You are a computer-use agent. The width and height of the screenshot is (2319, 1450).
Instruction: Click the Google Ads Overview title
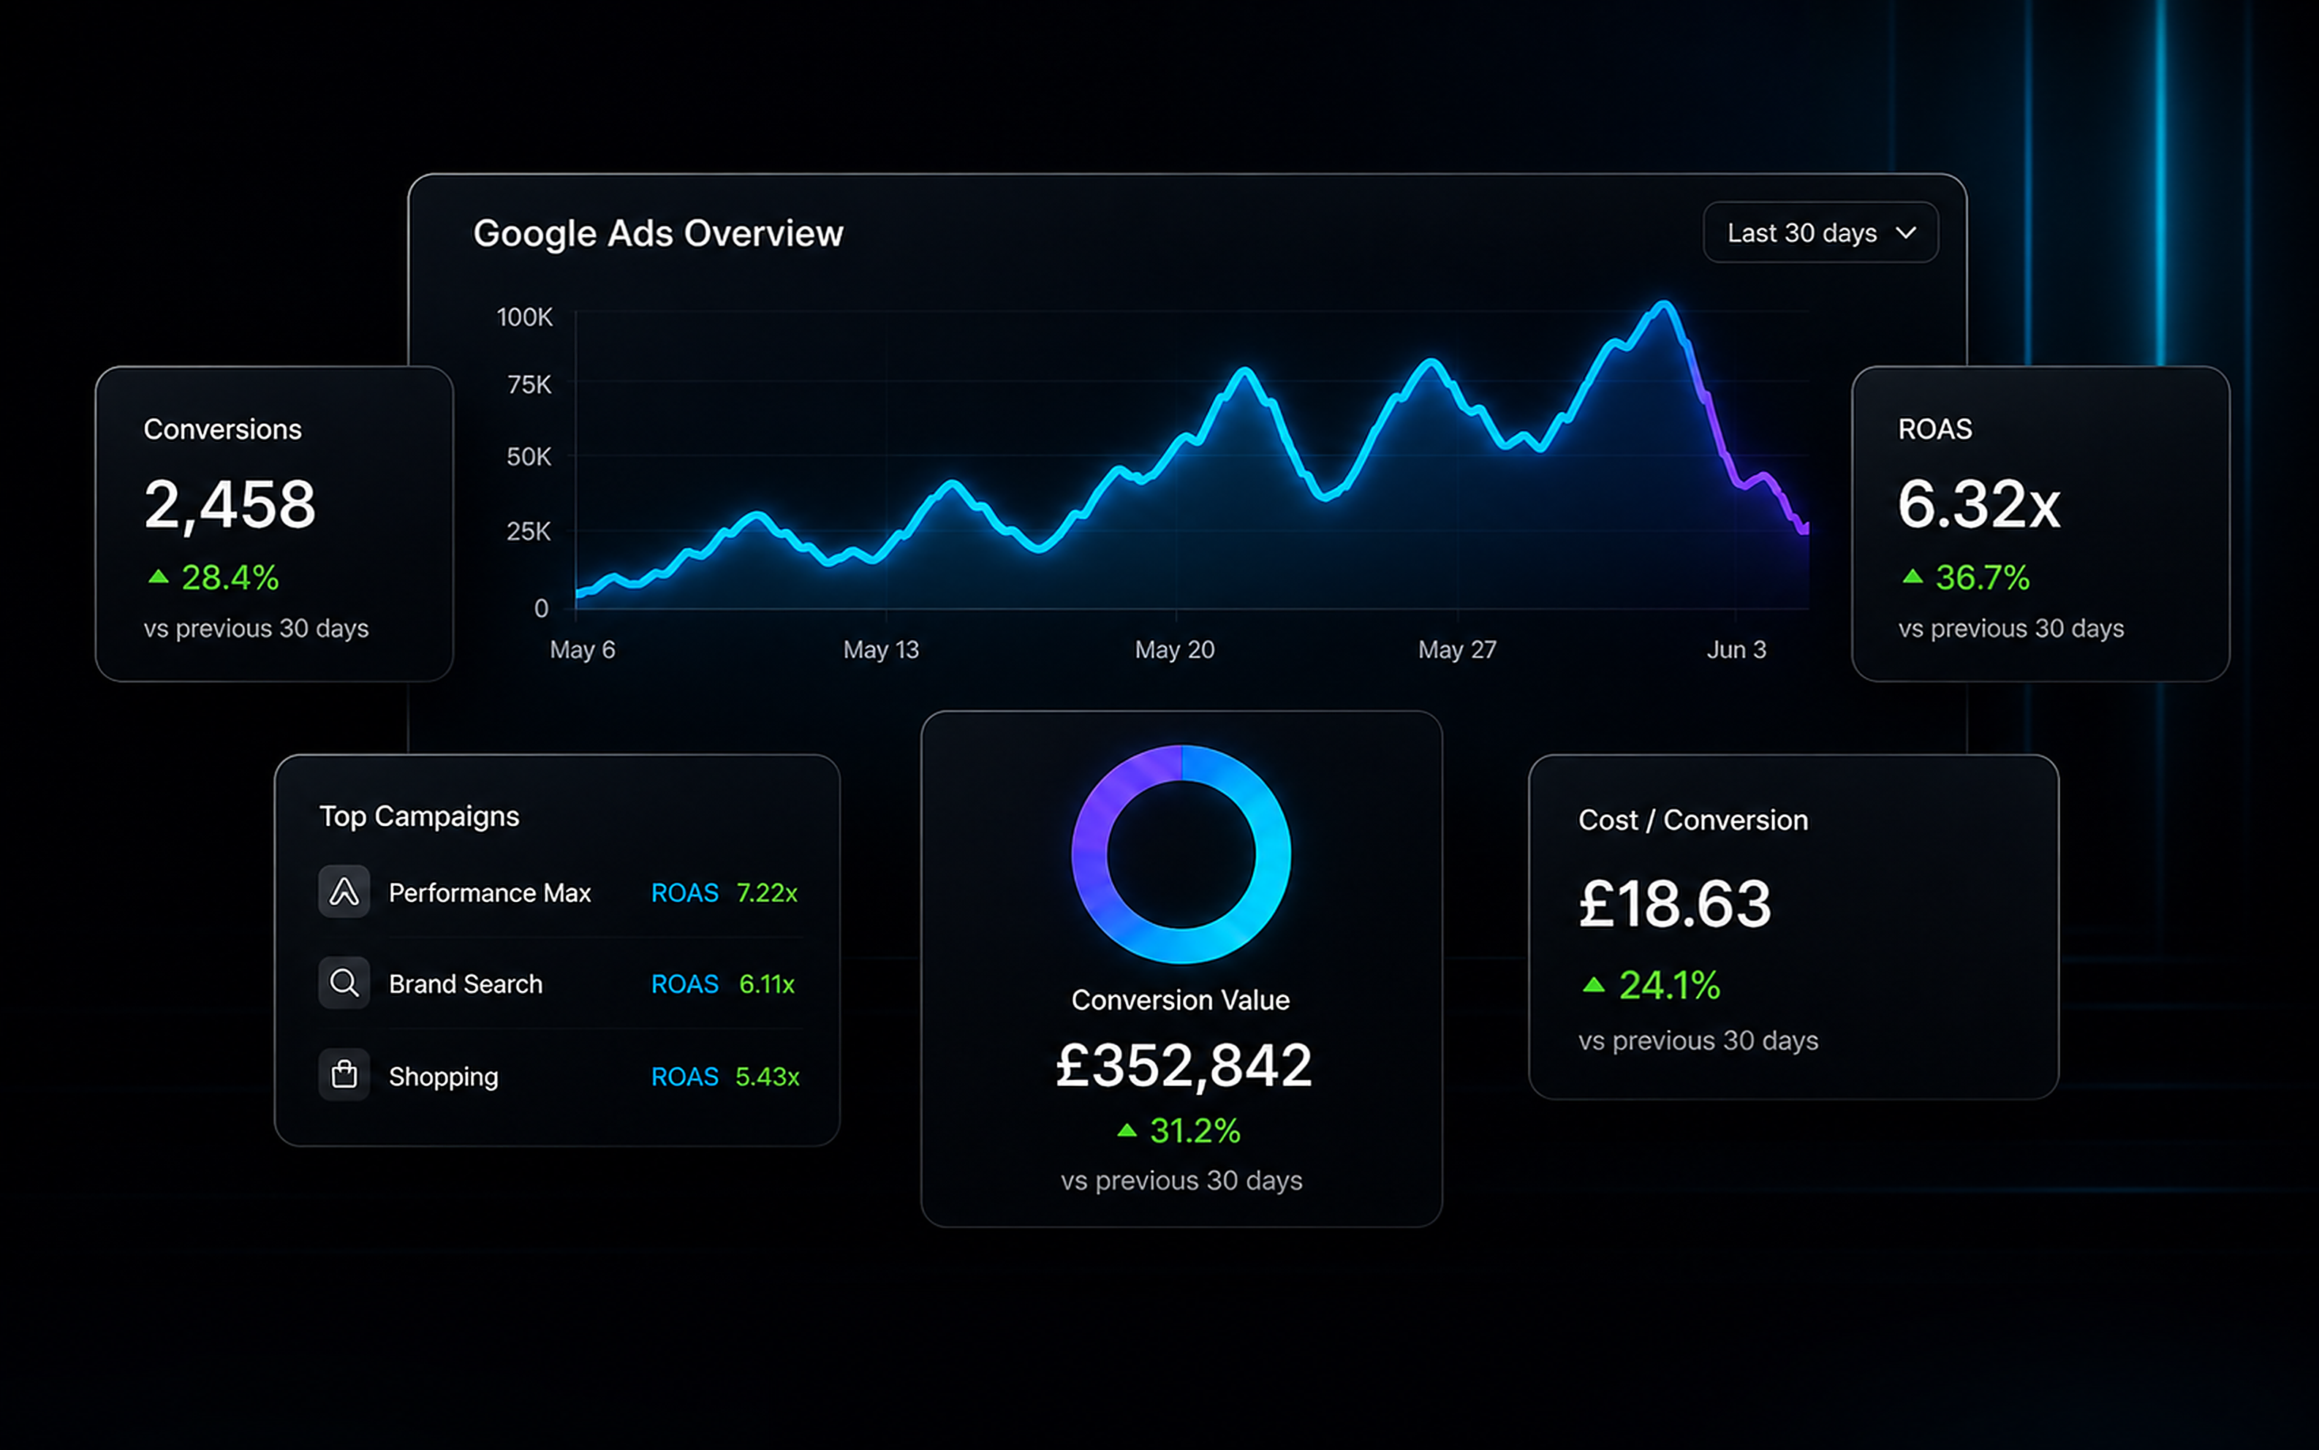tap(658, 233)
